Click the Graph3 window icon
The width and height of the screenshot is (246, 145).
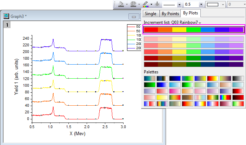click(6, 16)
